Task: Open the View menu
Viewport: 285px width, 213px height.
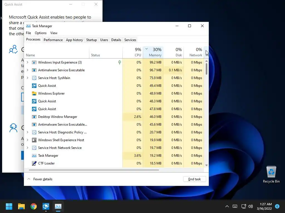Action: (x=54, y=33)
